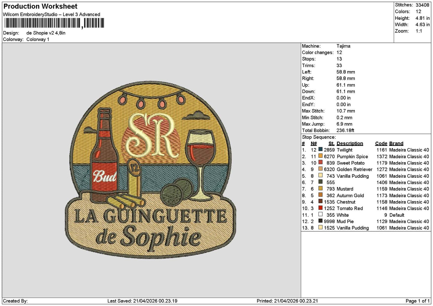Screen dimensions: 433x306
Task: Click the Height value 4.81 in
Action: (x=423, y=18)
